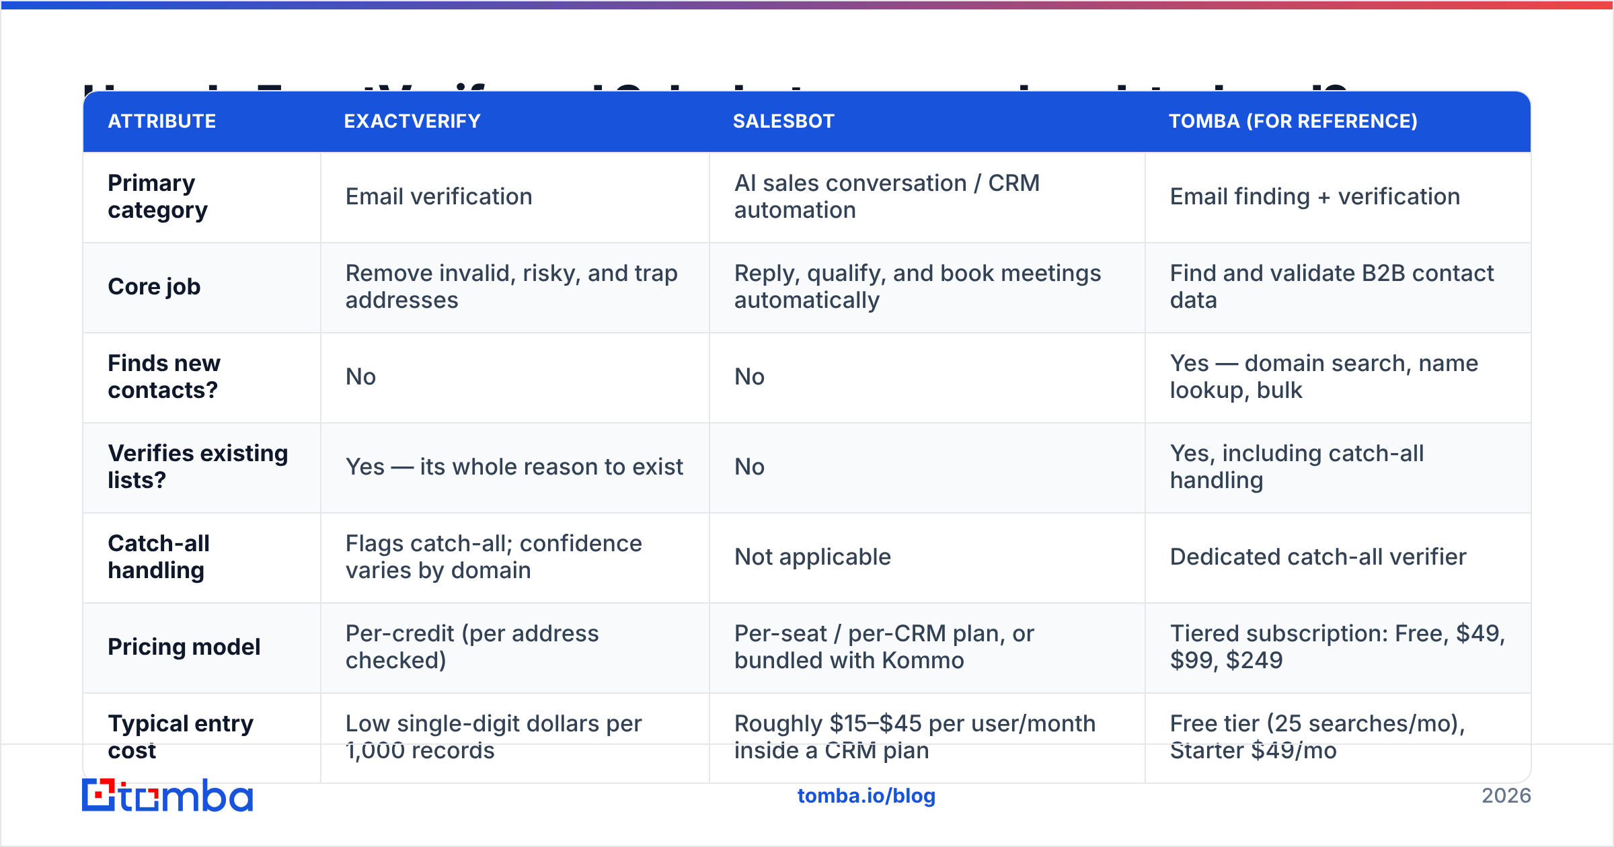Viewport: 1614px width, 847px height.
Task: Click the 2026 year label
Action: 1506,796
